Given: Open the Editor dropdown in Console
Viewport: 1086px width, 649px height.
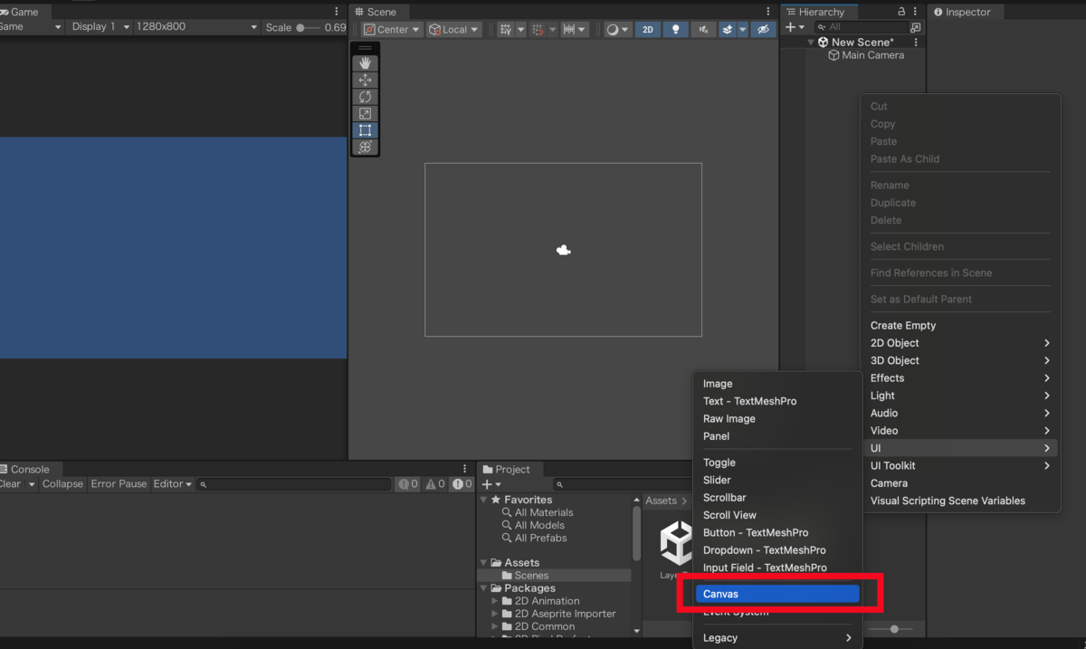Looking at the screenshot, I should click(173, 484).
